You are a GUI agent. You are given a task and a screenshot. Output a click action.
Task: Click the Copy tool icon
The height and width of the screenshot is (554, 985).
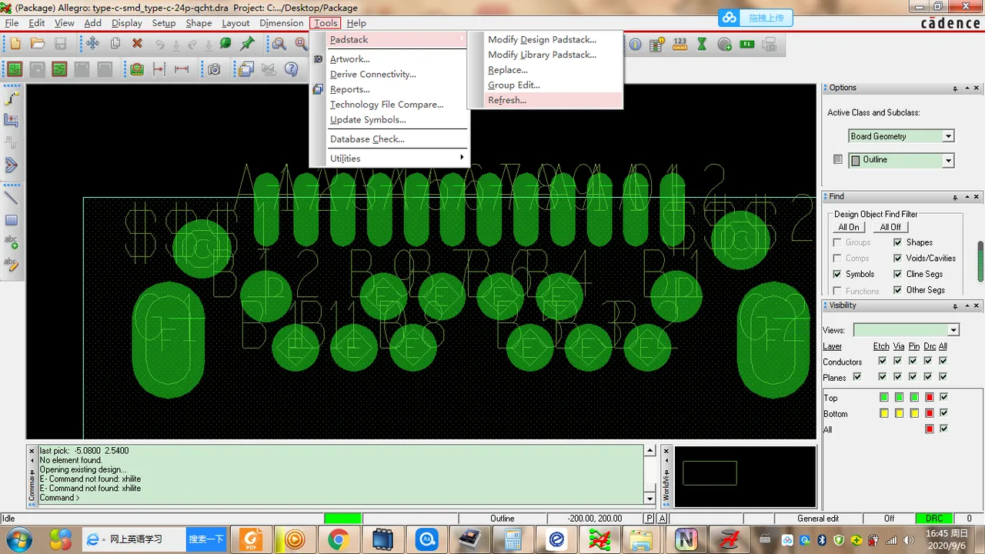[115, 44]
